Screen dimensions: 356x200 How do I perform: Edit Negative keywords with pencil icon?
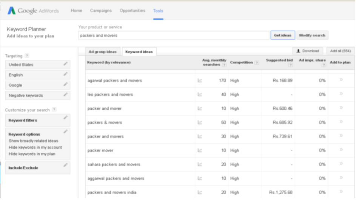pyautogui.click(x=66, y=95)
